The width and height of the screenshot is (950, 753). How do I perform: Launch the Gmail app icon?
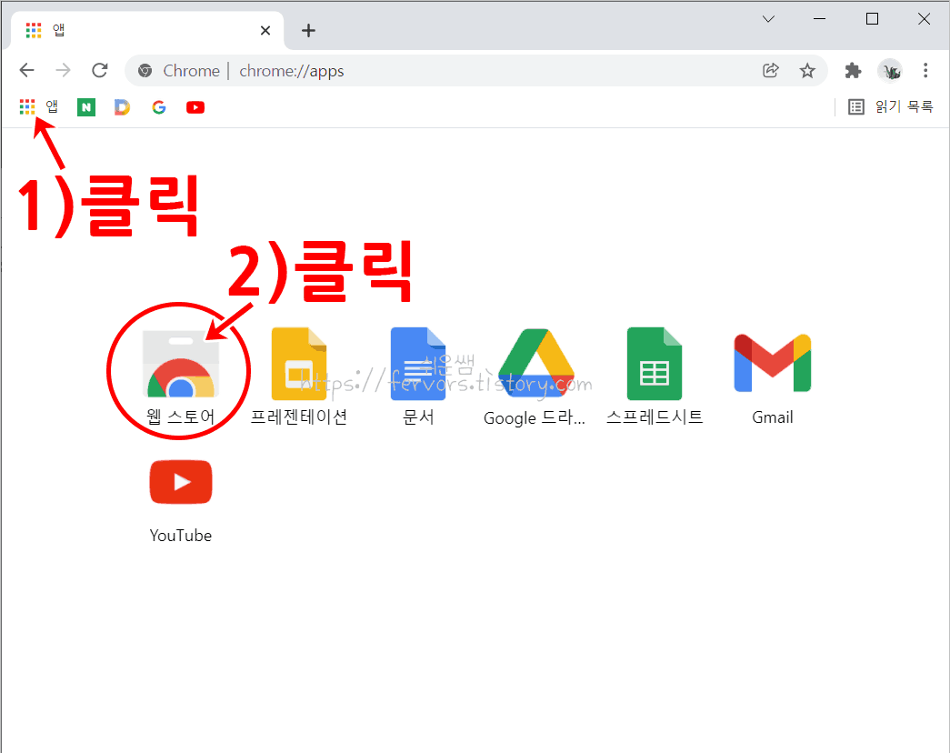[x=773, y=363]
